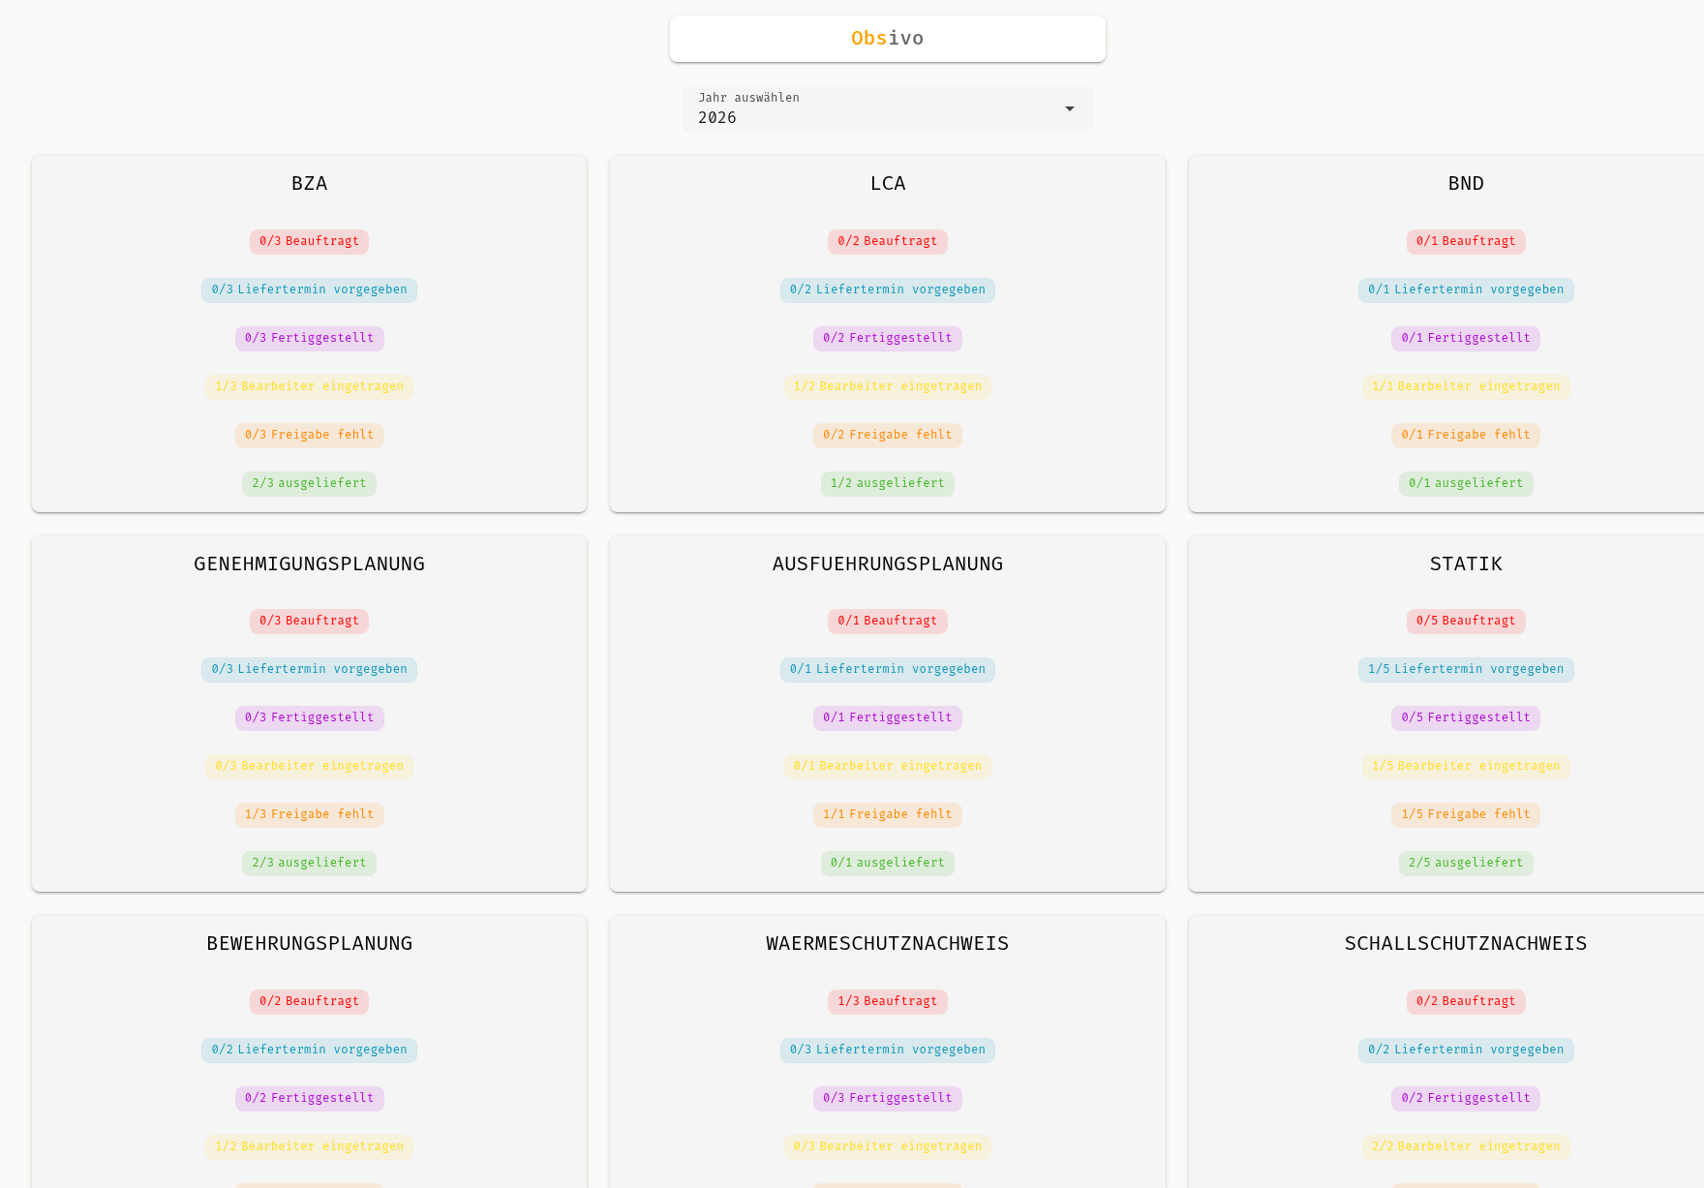Click Ausfuehrungsplanung 0/1 Beauftragt chip
Viewport: 1704px width, 1188px height.
[888, 622]
